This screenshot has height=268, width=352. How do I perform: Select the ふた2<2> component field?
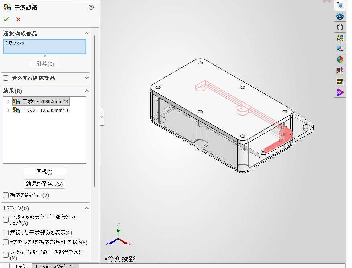44,47
